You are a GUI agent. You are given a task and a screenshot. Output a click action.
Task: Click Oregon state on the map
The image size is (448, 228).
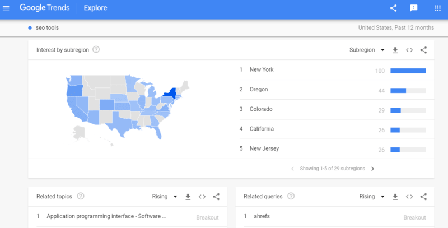coord(74,90)
